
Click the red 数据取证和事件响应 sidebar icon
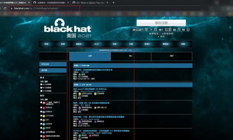pyautogui.click(x=44, y=137)
